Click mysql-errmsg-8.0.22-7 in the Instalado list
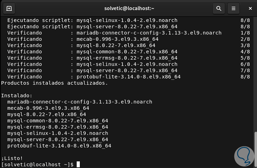Screen dimensions: 257x168 pyautogui.click(x=58, y=127)
